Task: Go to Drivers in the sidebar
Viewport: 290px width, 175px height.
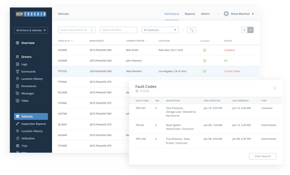Action: click(24, 57)
